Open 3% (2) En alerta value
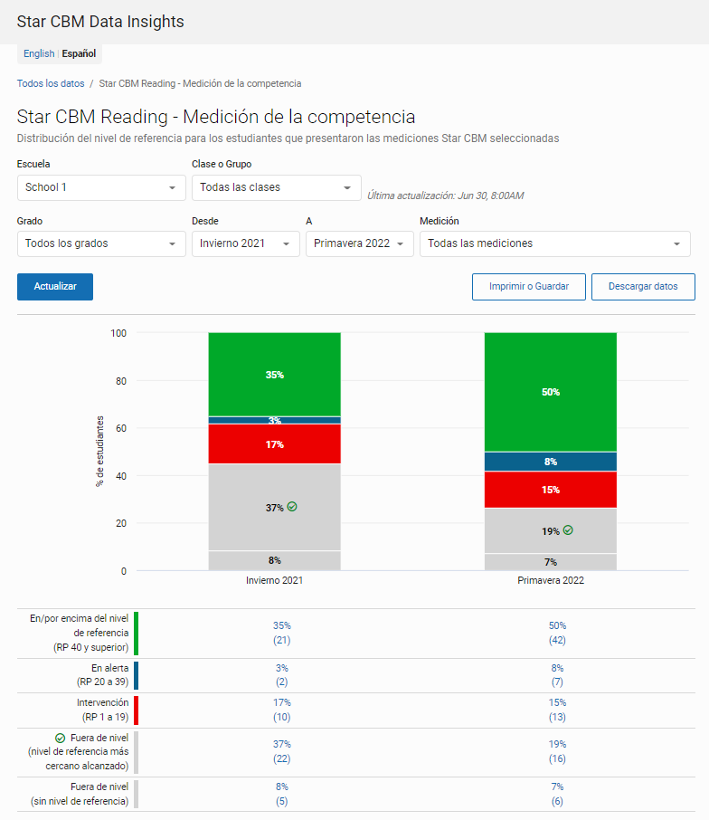 coord(281,675)
